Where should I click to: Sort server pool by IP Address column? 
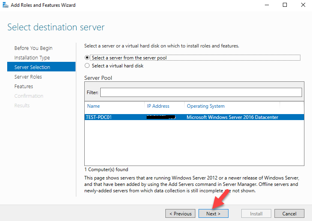tap(158, 106)
